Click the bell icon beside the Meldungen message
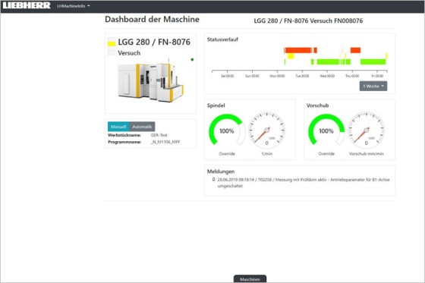The height and width of the screenshot is (283, 425). tap(213, 180)
